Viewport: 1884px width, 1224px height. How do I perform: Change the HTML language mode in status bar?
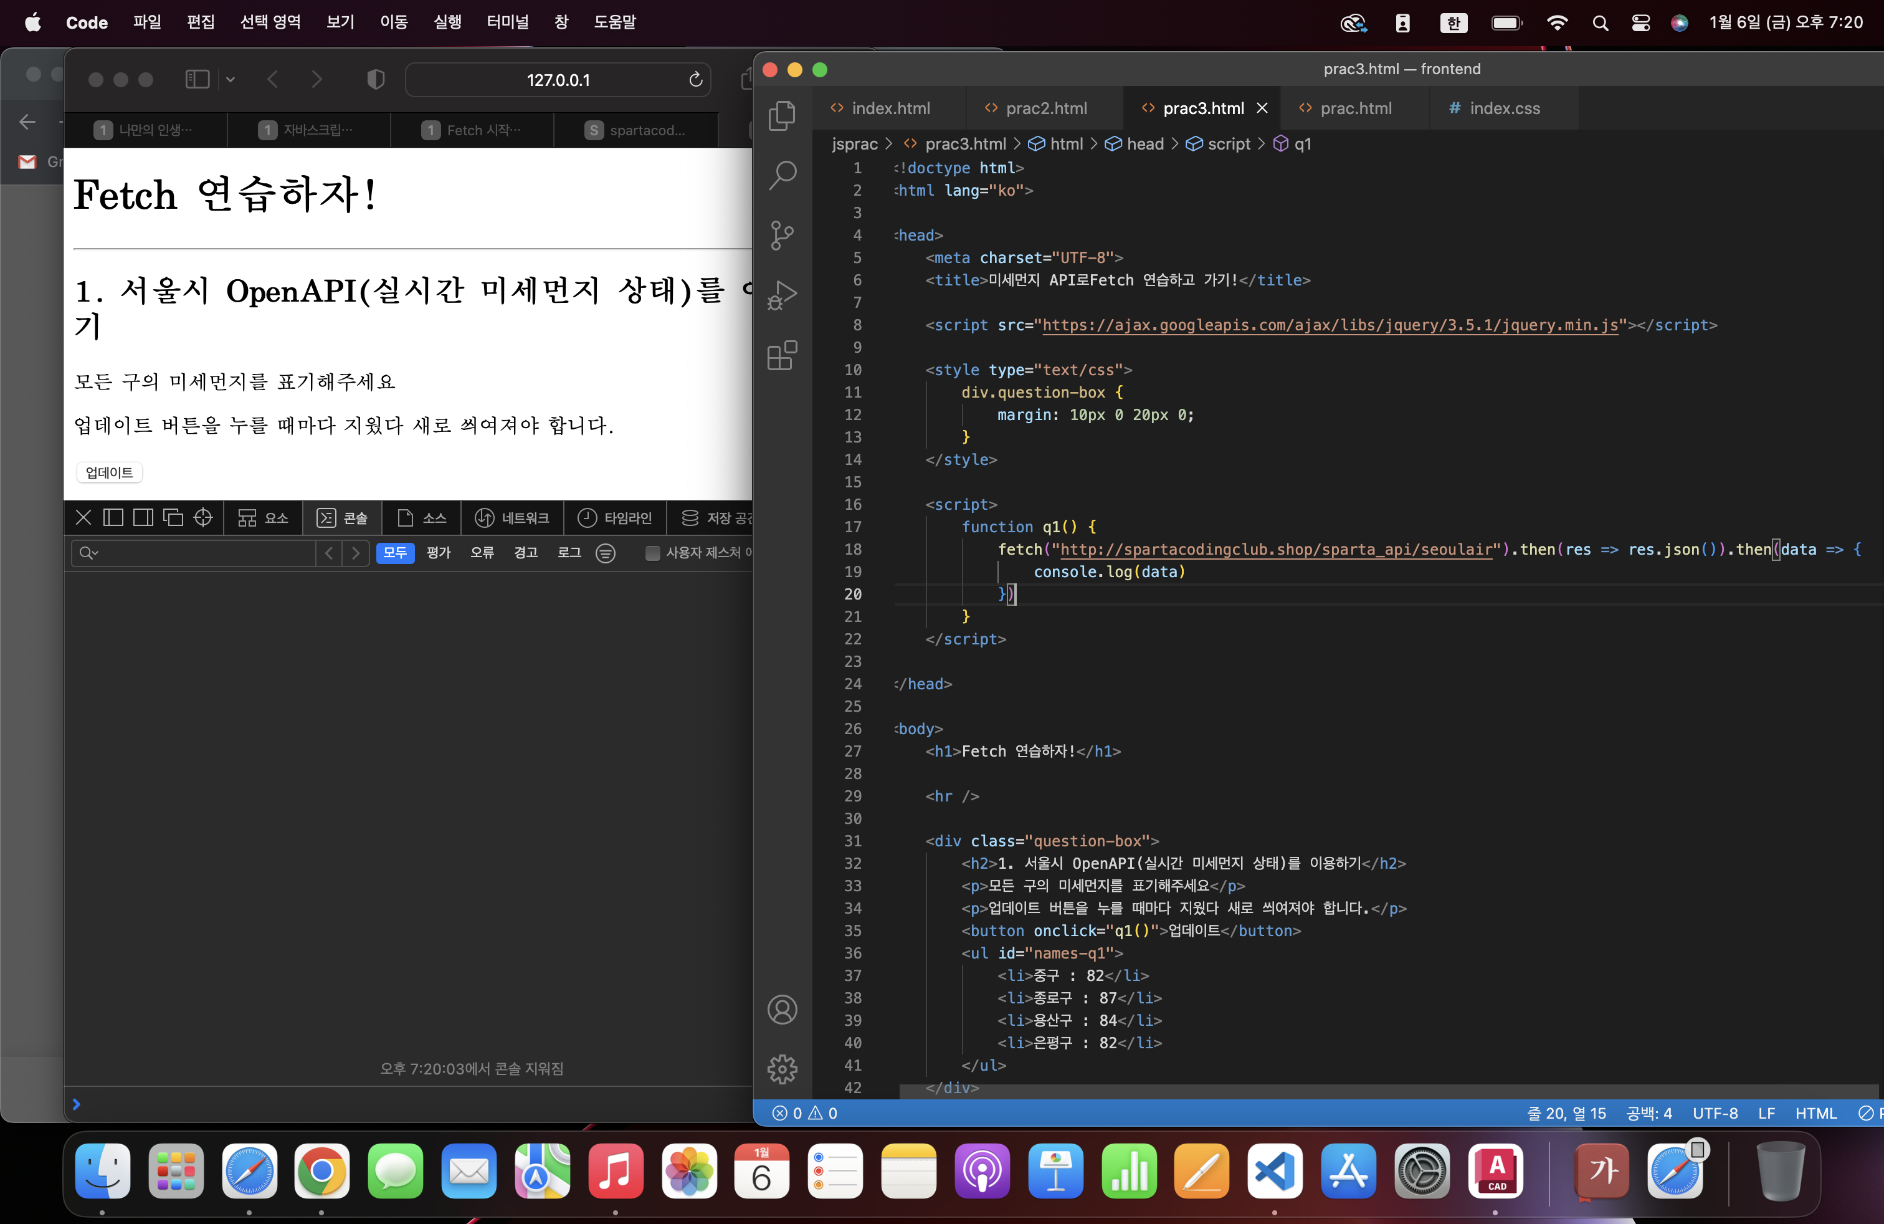[x=1815, y=1113]
